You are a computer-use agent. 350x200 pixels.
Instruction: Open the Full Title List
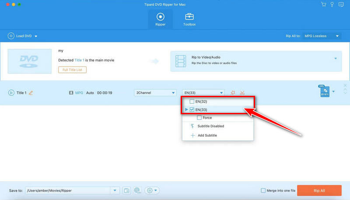pos(72,70)
